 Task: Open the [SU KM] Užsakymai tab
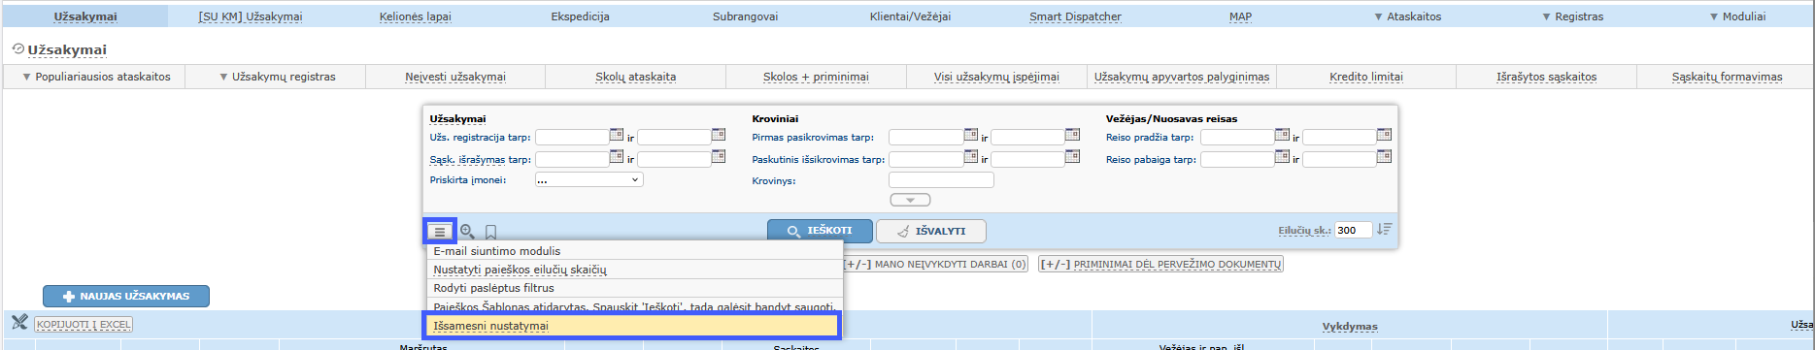pyautogui.click(x=251, y=16)
